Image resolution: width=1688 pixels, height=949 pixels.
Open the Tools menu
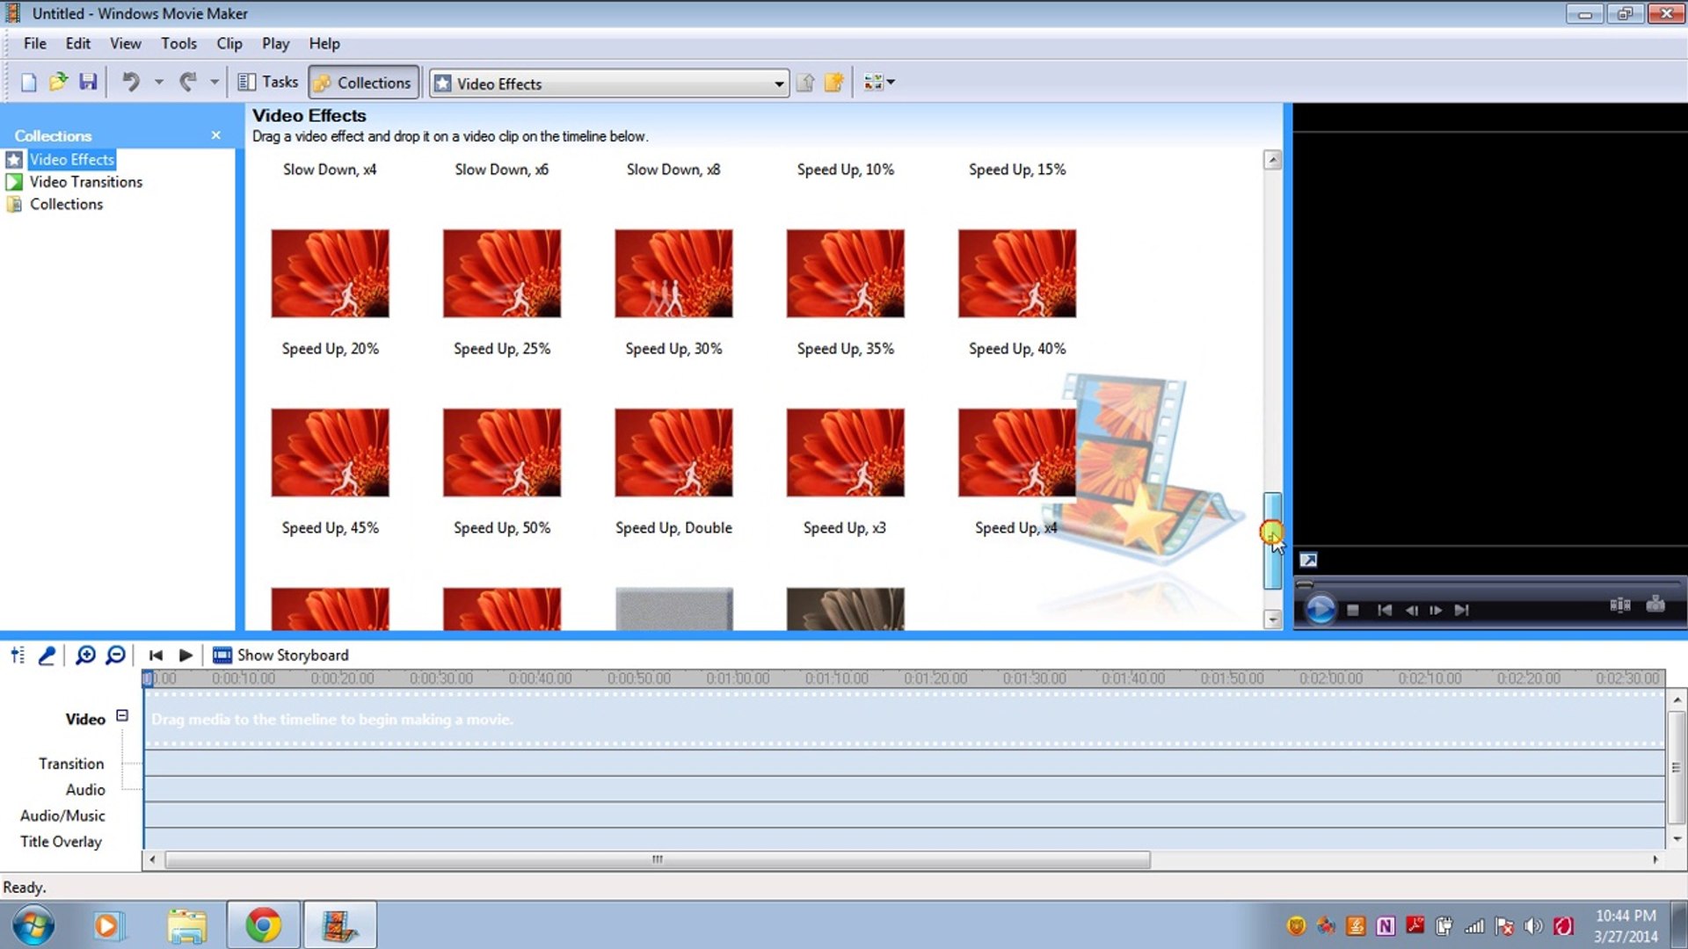(178, 43)
